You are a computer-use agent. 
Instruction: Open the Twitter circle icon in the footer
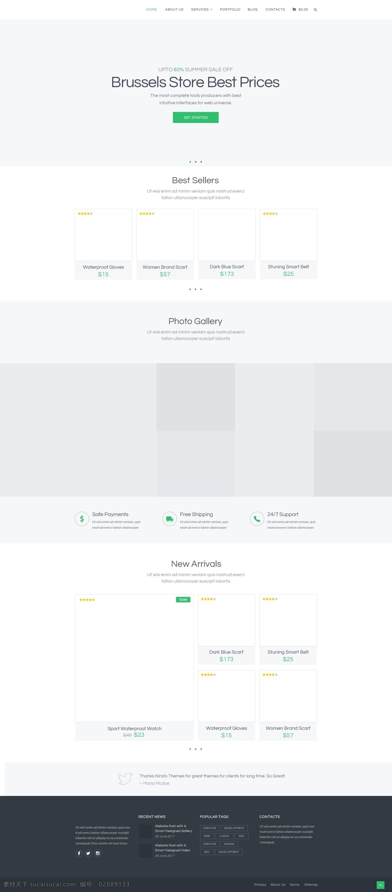coord(89,853)
